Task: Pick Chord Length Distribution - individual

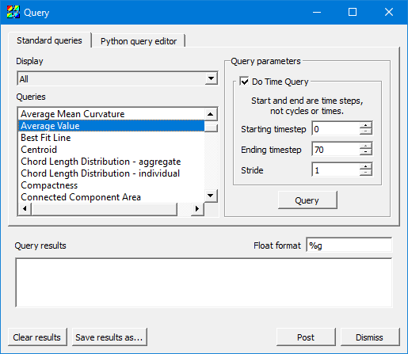Action: pos(111,173)
